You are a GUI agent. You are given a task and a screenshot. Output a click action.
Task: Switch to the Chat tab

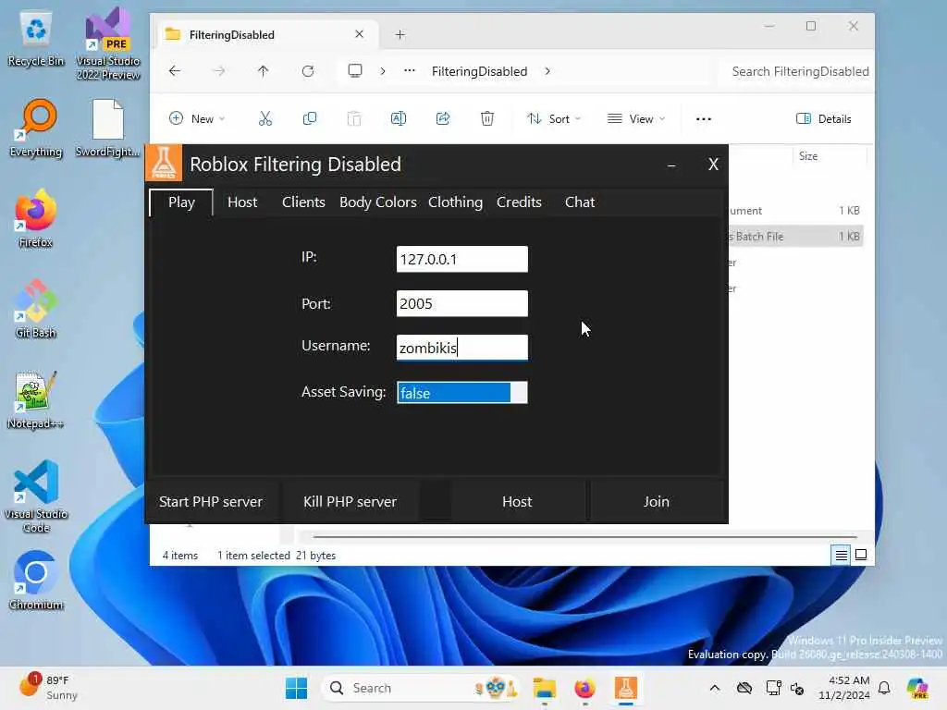[x=580, y=202]
